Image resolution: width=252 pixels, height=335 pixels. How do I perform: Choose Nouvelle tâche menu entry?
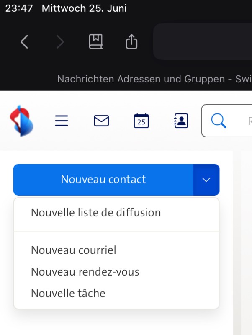point(68,293)
